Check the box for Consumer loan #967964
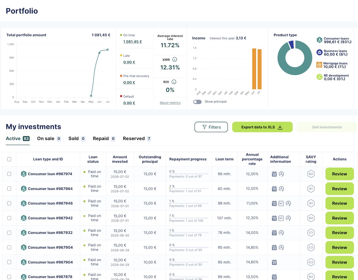The image size is (358, 280). click(x=9, y=189)
